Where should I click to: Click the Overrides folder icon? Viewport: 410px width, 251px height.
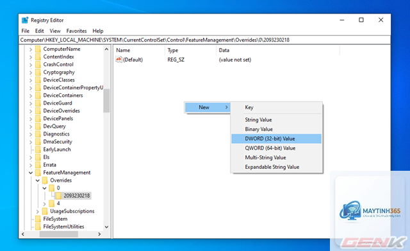click(45, 180)
